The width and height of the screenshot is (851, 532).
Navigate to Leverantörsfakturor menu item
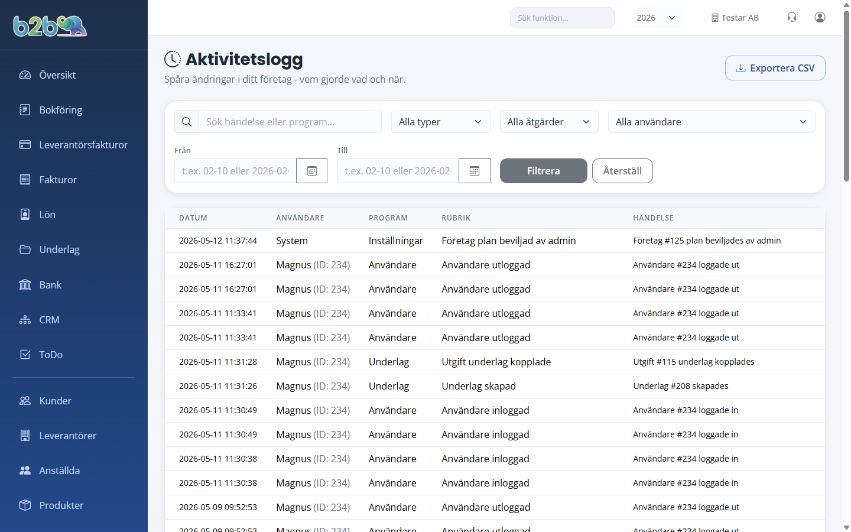point(83,145)
